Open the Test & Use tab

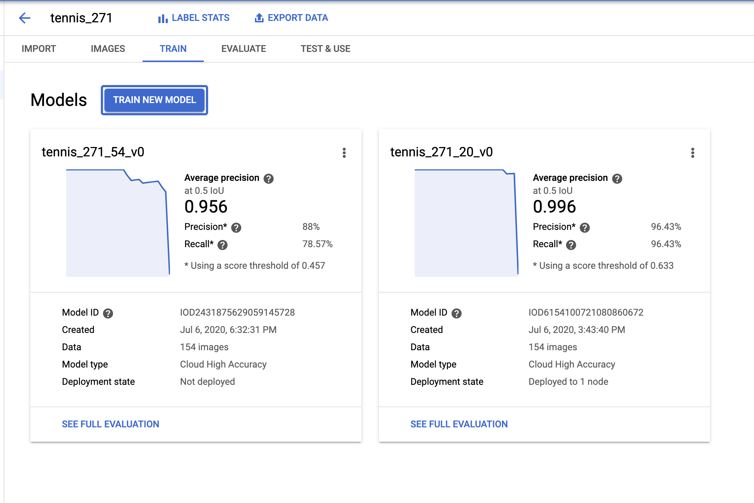[x=325, y=49]
